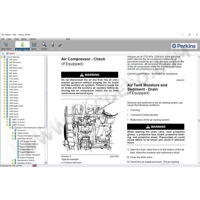Image resolution: width=200 pixels, height=200 pixels.
Task: Collapse the Service Manuals tree node
Action: point(2,57)
